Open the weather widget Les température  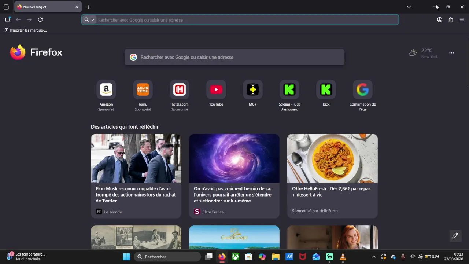click(x=26, y=256)
